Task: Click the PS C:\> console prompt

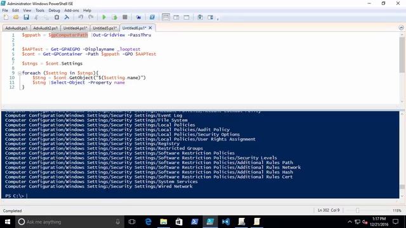Action: pos(15,196)
